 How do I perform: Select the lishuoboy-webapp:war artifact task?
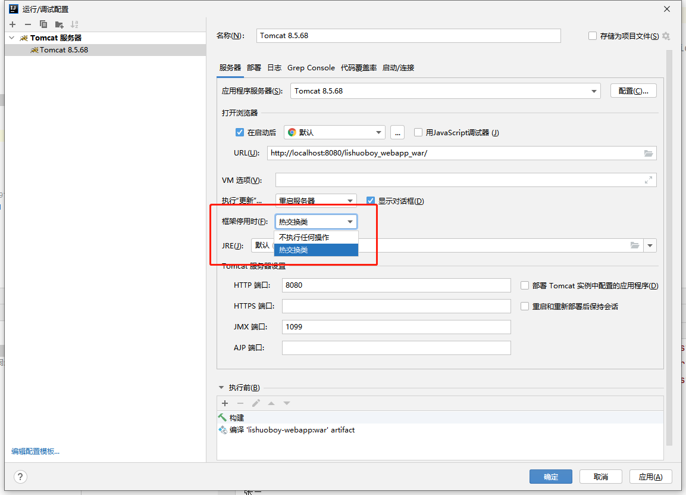[440, 429]
